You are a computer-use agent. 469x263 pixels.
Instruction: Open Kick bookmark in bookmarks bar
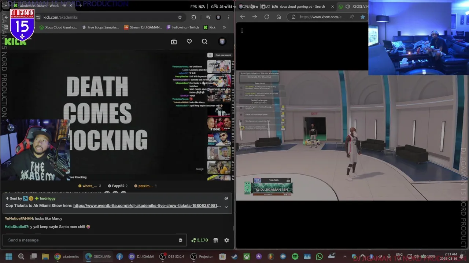coord(210,27)
